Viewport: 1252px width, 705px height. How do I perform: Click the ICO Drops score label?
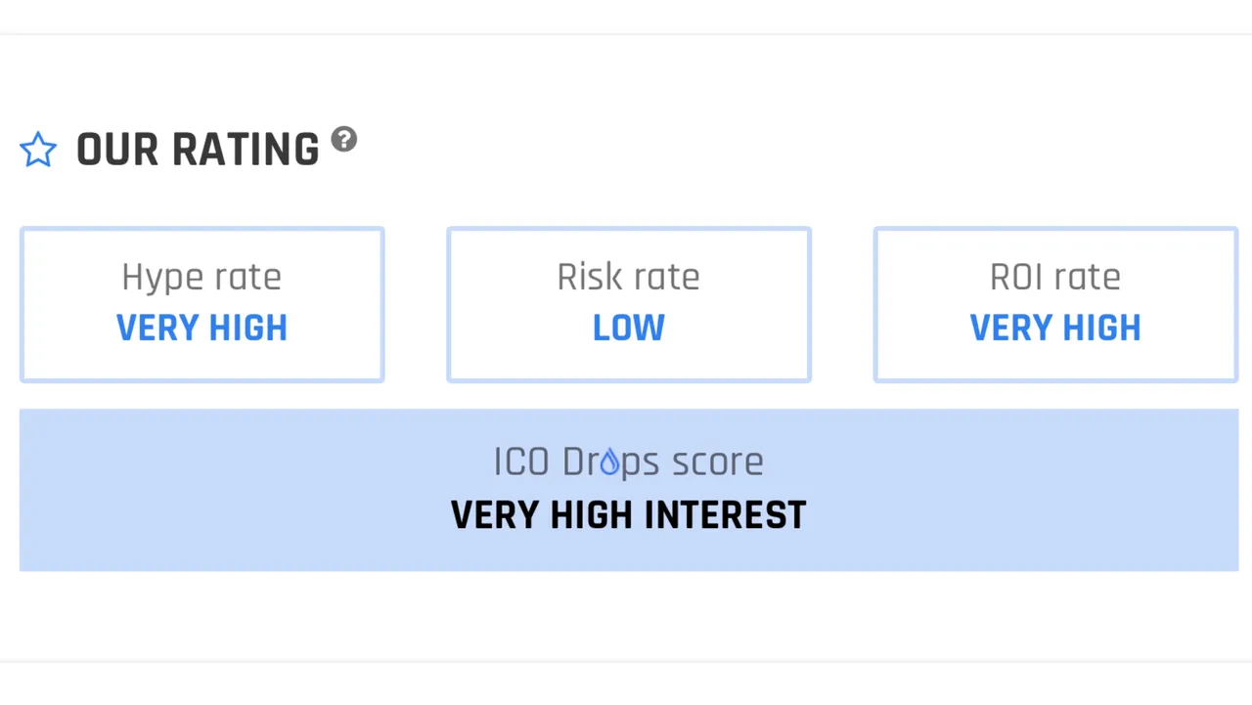pos(629,462)
